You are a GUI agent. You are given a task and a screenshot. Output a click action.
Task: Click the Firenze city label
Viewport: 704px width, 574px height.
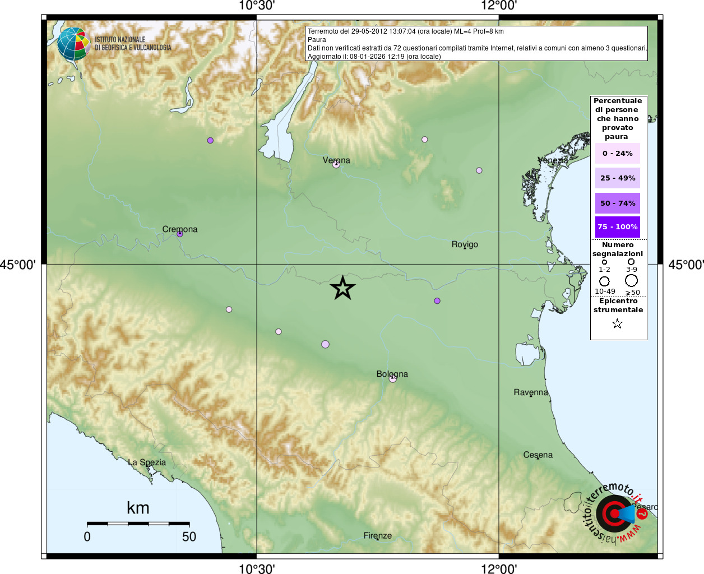[378, 535]
